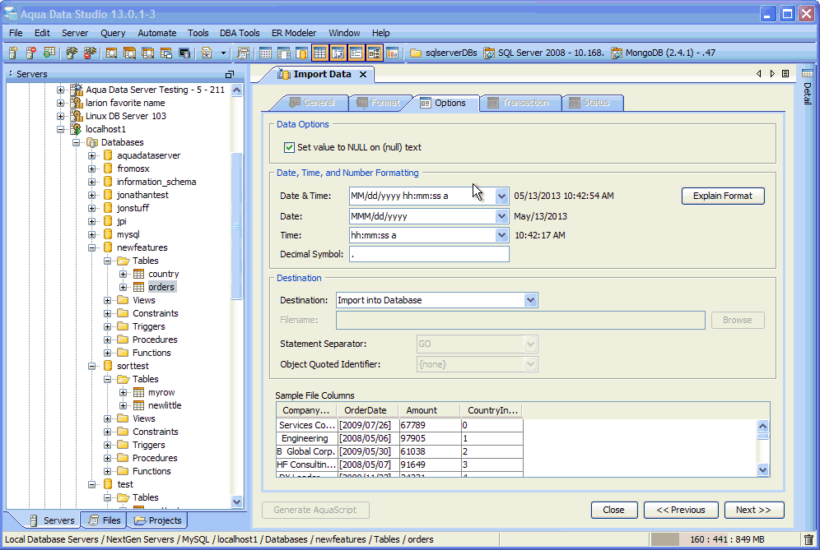Image resolution: width=820 pixels, height=550 pixels.
Task: Click the trash can icon in status bar
Action: click(x=809, y=539)
